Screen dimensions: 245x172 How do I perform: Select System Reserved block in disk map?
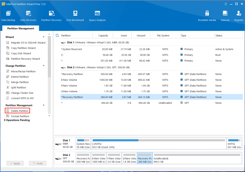[83, 144]
